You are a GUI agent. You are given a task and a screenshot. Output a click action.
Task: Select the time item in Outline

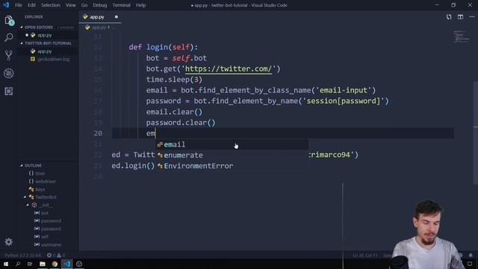pyautogui.click(x=40, y=173)
